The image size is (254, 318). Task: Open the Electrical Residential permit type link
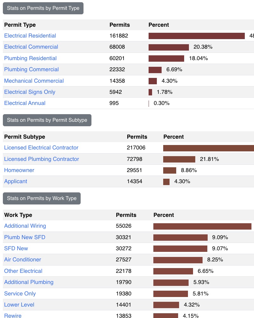pyautogui.click(x=30, y=36)
